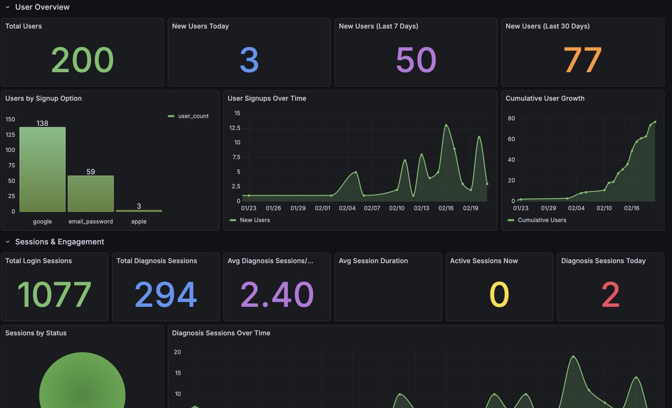Click the 02/04 label on signups axis
Viewport: 672px width, 408px height.
point(347,208)
